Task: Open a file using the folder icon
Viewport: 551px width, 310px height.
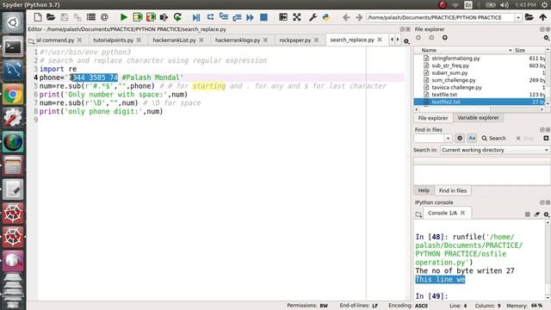Action: [x=51, y=17]
